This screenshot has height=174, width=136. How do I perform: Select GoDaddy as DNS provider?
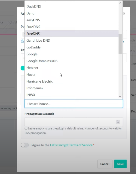[x=72, y=47]
